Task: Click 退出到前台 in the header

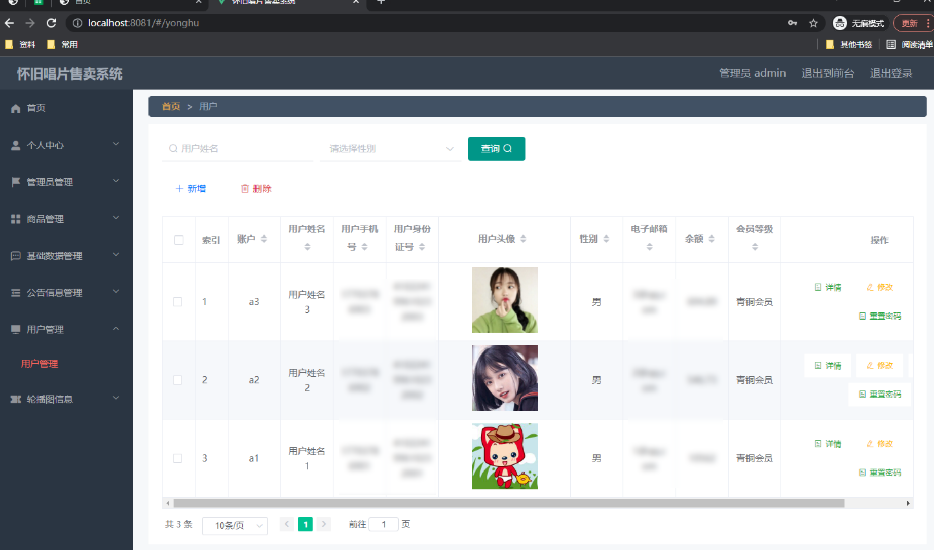Action: tap(828, 73)
